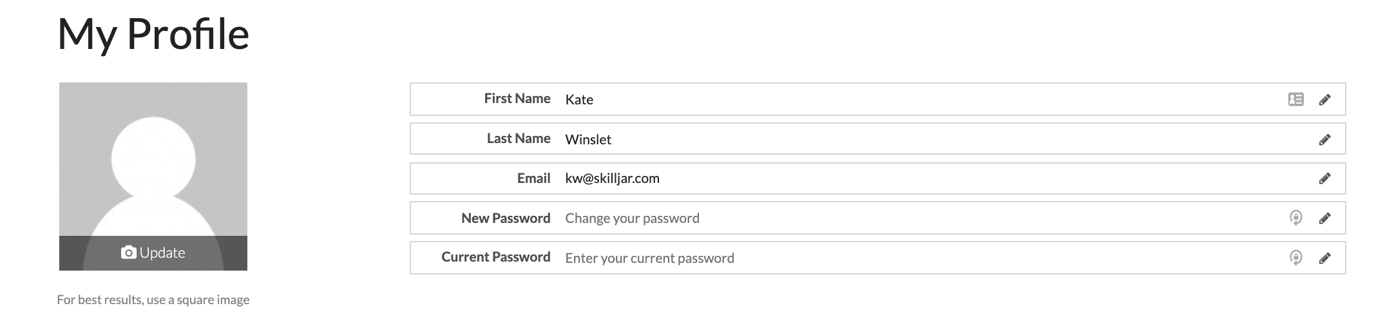This screenshot has width=1394, height=317.
Task: Click the 'Enter your current password' field
Action: coord(902,258)
